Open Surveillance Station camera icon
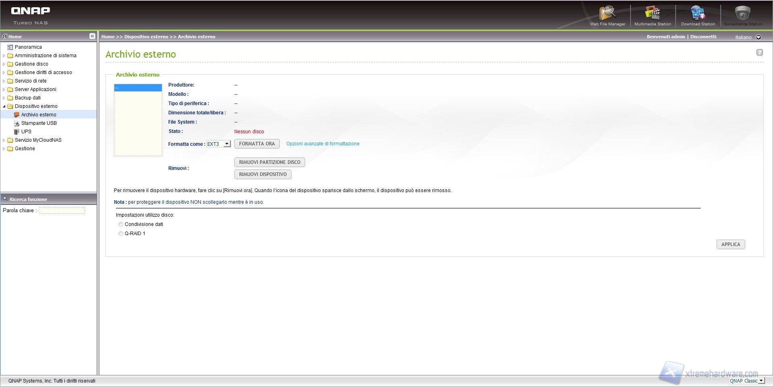The image size is (773, 387). [742, 13]
